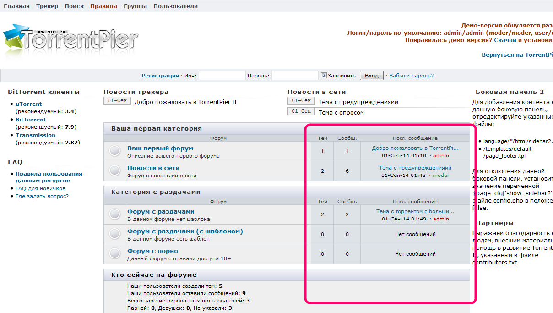Screen dimensions: 553x313
Task: Open the Трекер menu item
Action: point(47,6)
